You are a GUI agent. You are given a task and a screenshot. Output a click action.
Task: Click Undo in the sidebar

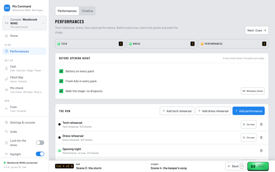(24, 132)
